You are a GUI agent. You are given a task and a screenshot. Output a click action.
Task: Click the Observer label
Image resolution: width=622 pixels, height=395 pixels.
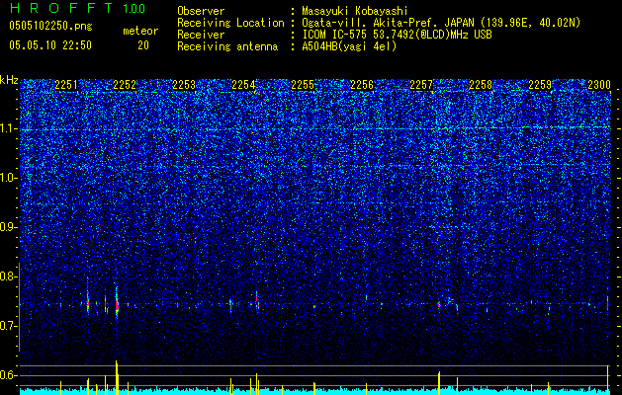pyautogui.click(x=201, y=11)
